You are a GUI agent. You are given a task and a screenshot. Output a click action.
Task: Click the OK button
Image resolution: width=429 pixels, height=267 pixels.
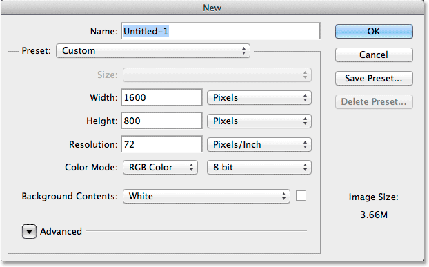coord(374,32)
